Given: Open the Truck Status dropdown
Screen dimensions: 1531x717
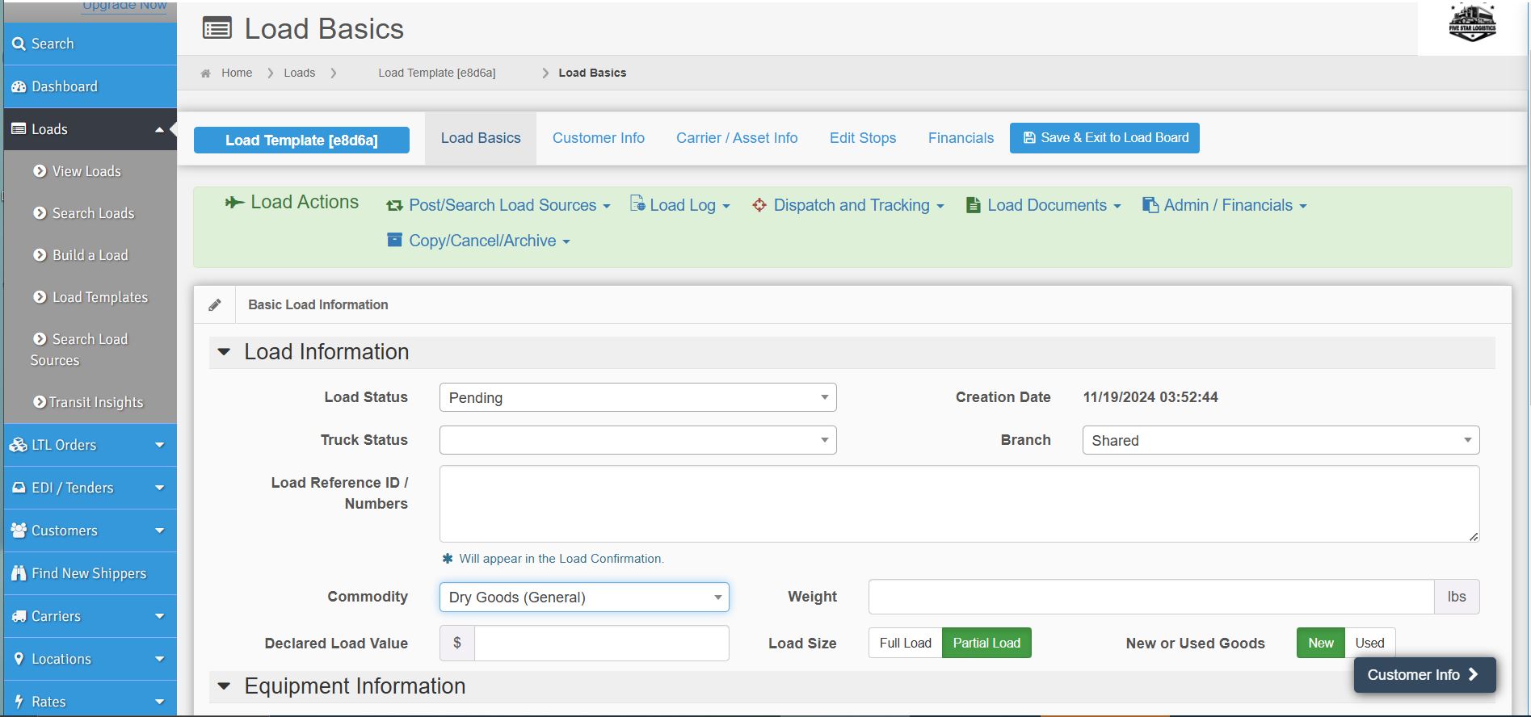Looking at the screenshot, I should point(638,440).
